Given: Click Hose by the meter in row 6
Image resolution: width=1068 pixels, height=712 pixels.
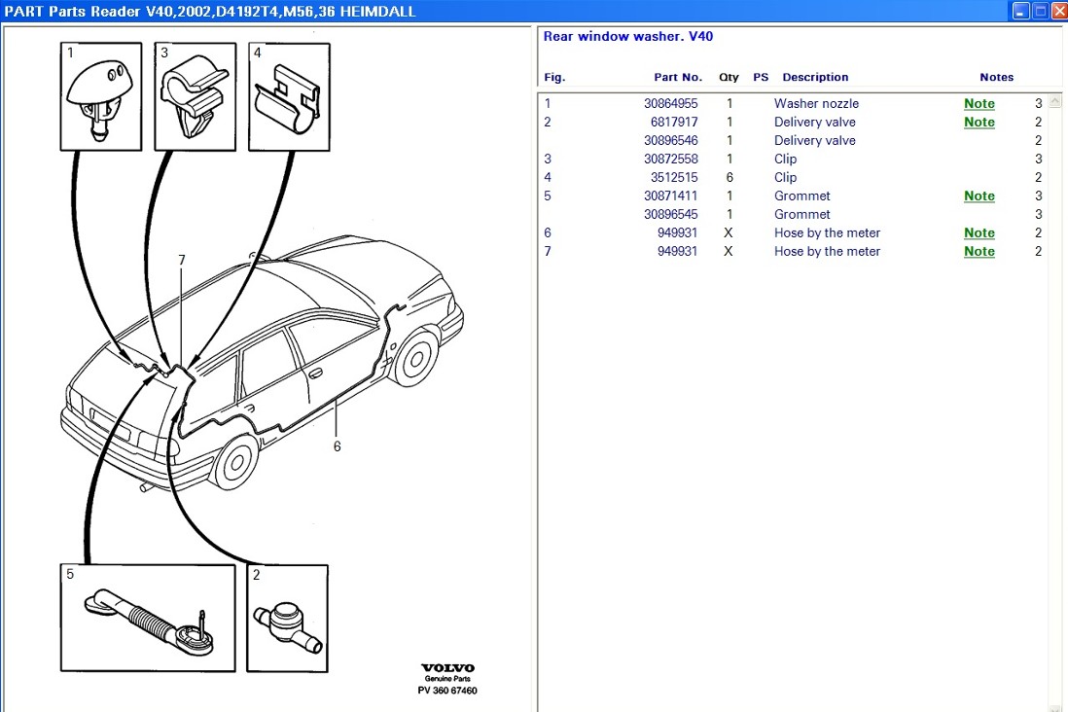Looking at the screenshot, I should tap(827, 232).
